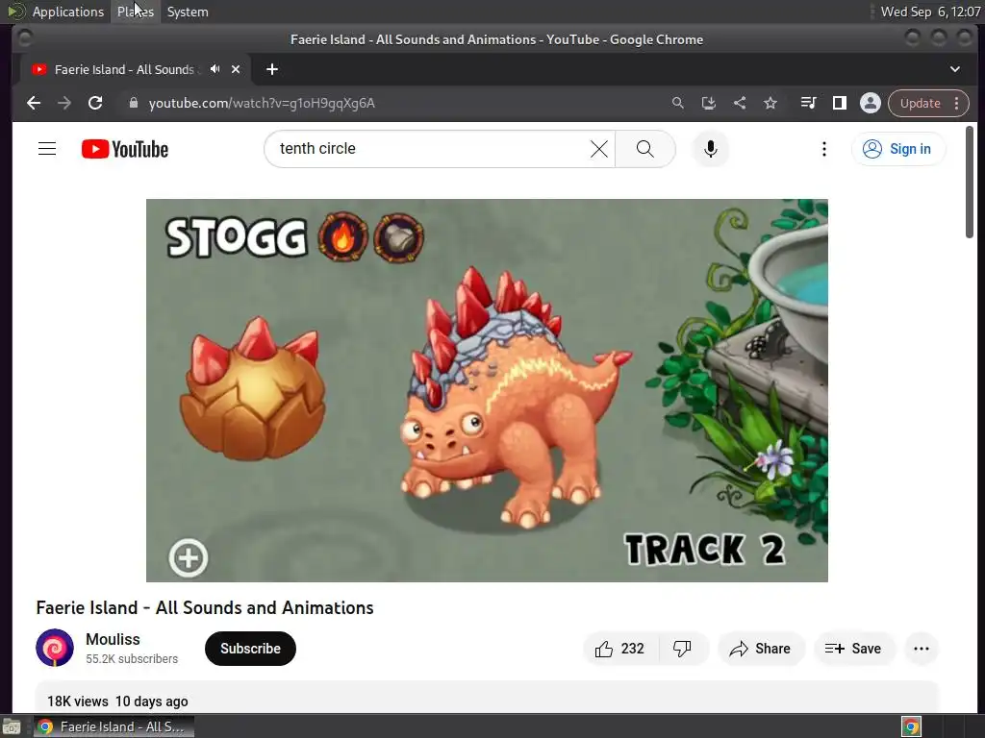985x738 pixels.
Task: Subscribe to Mouliss channel
Action: click(250, 649)
